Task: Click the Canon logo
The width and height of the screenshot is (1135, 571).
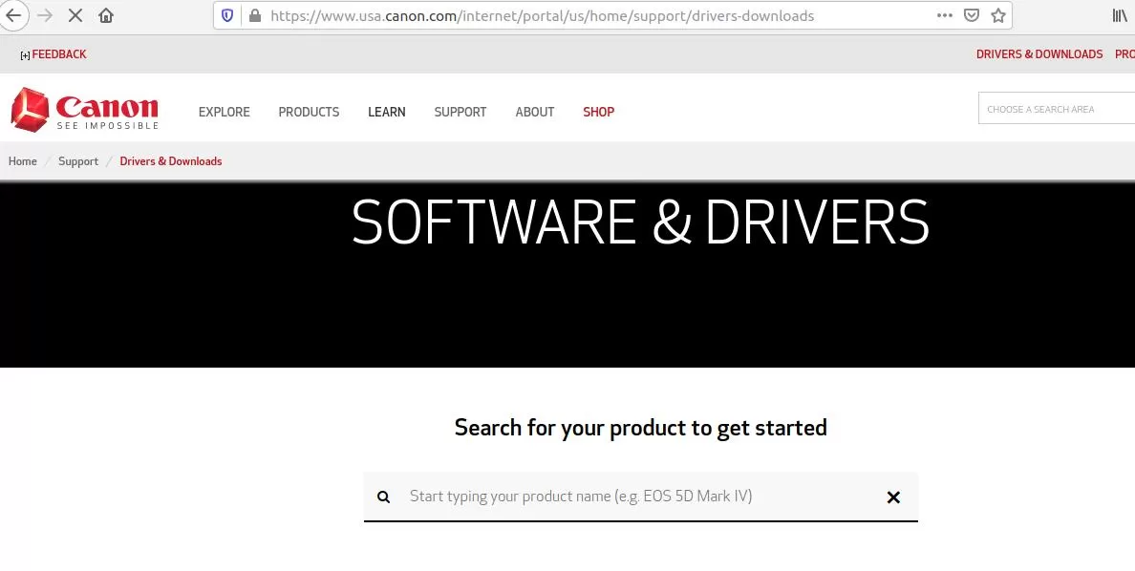Action: [x=85, y=110]
